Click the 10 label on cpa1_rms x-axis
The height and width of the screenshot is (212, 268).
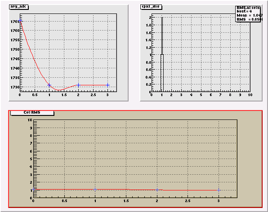(x=250, y=95)
